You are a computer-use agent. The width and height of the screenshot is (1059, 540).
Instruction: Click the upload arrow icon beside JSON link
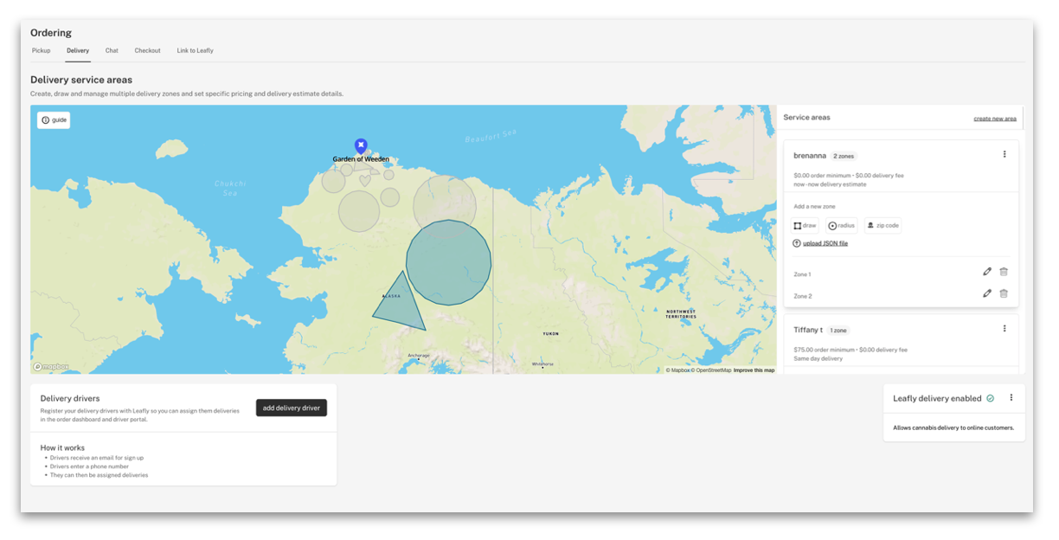click(797, 243)
